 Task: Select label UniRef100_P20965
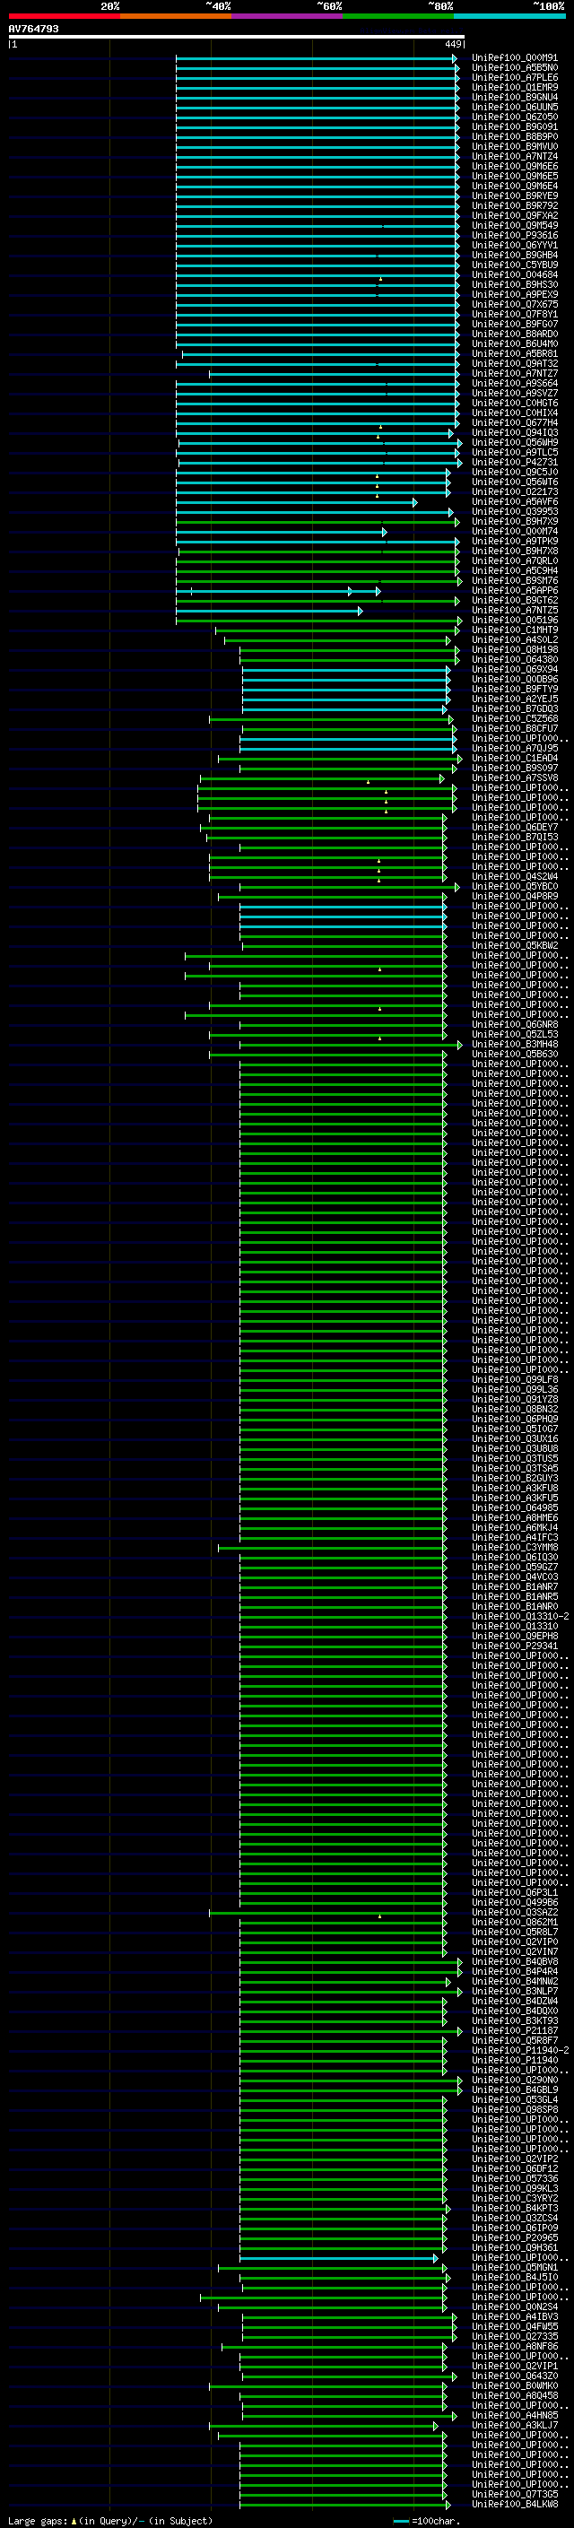click(x=514, y=2237)
